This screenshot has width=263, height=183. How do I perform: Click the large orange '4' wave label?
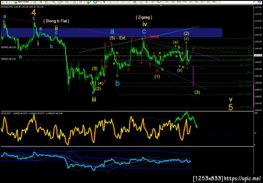click(x=34, y=12)
